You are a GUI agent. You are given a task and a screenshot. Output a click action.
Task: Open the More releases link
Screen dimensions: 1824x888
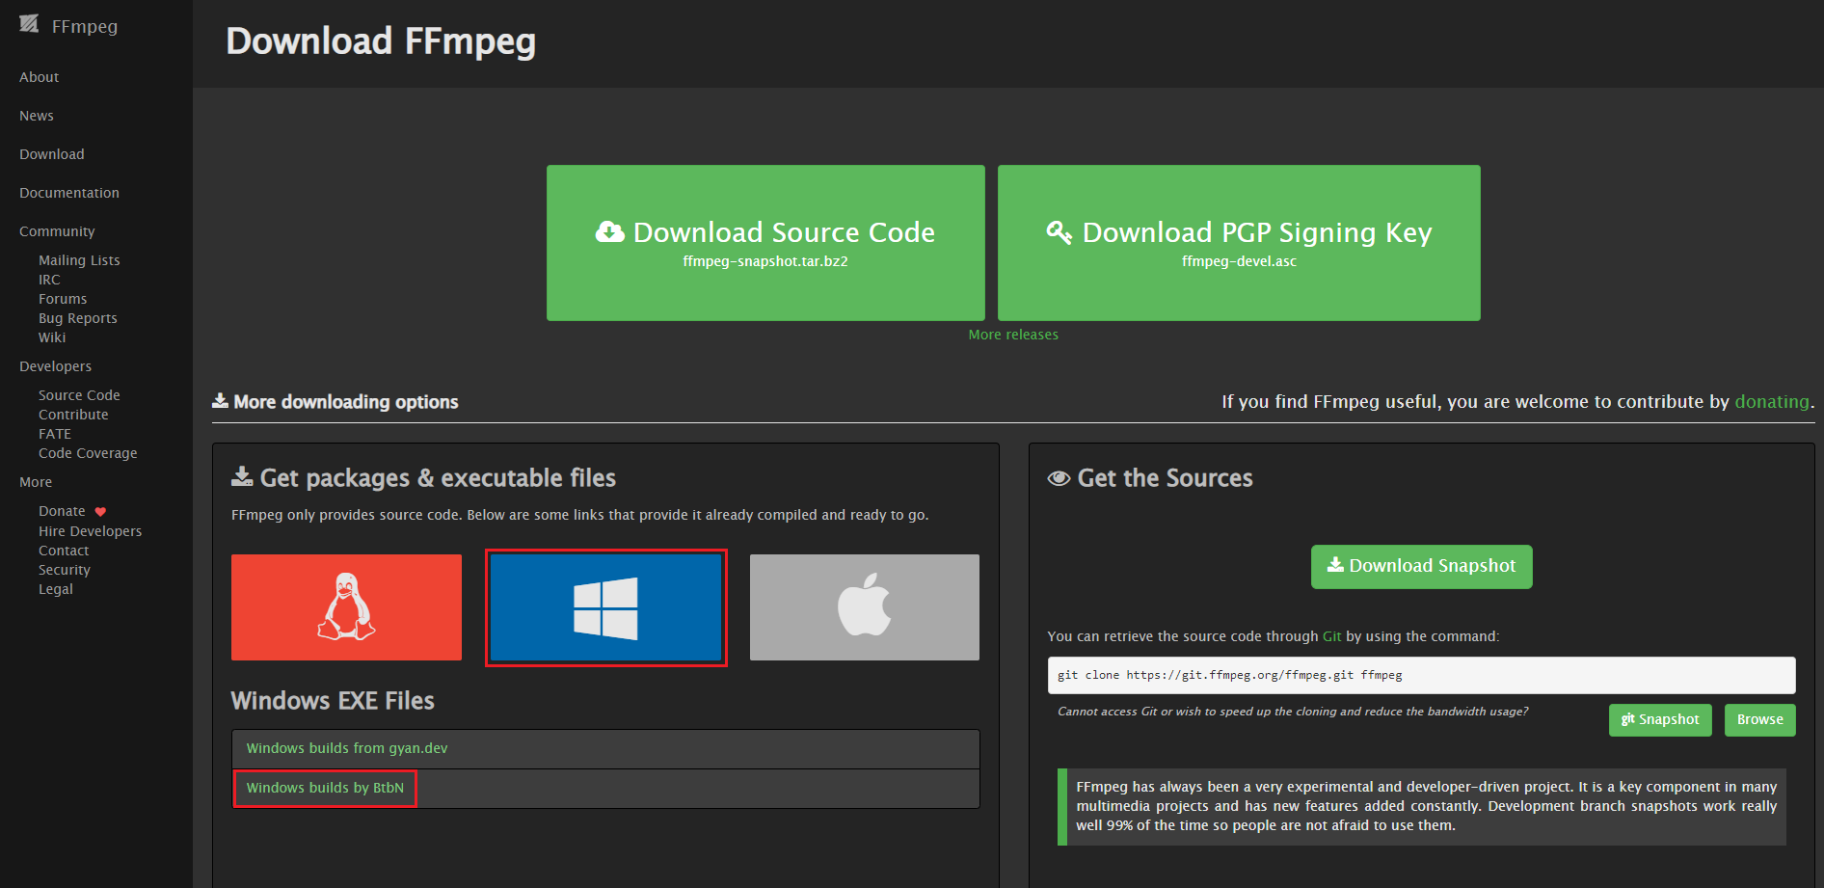coord(1013,335)
